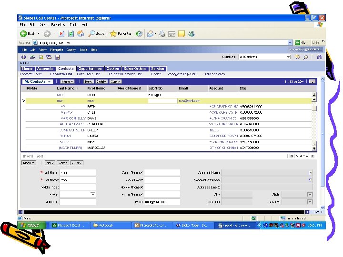Click Delete in the contacts list
Image resolution: width=343 pixels, height=257 pixels.
[101, 81]
